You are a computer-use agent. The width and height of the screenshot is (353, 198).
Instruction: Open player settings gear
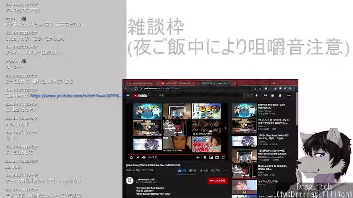point(205,157)
